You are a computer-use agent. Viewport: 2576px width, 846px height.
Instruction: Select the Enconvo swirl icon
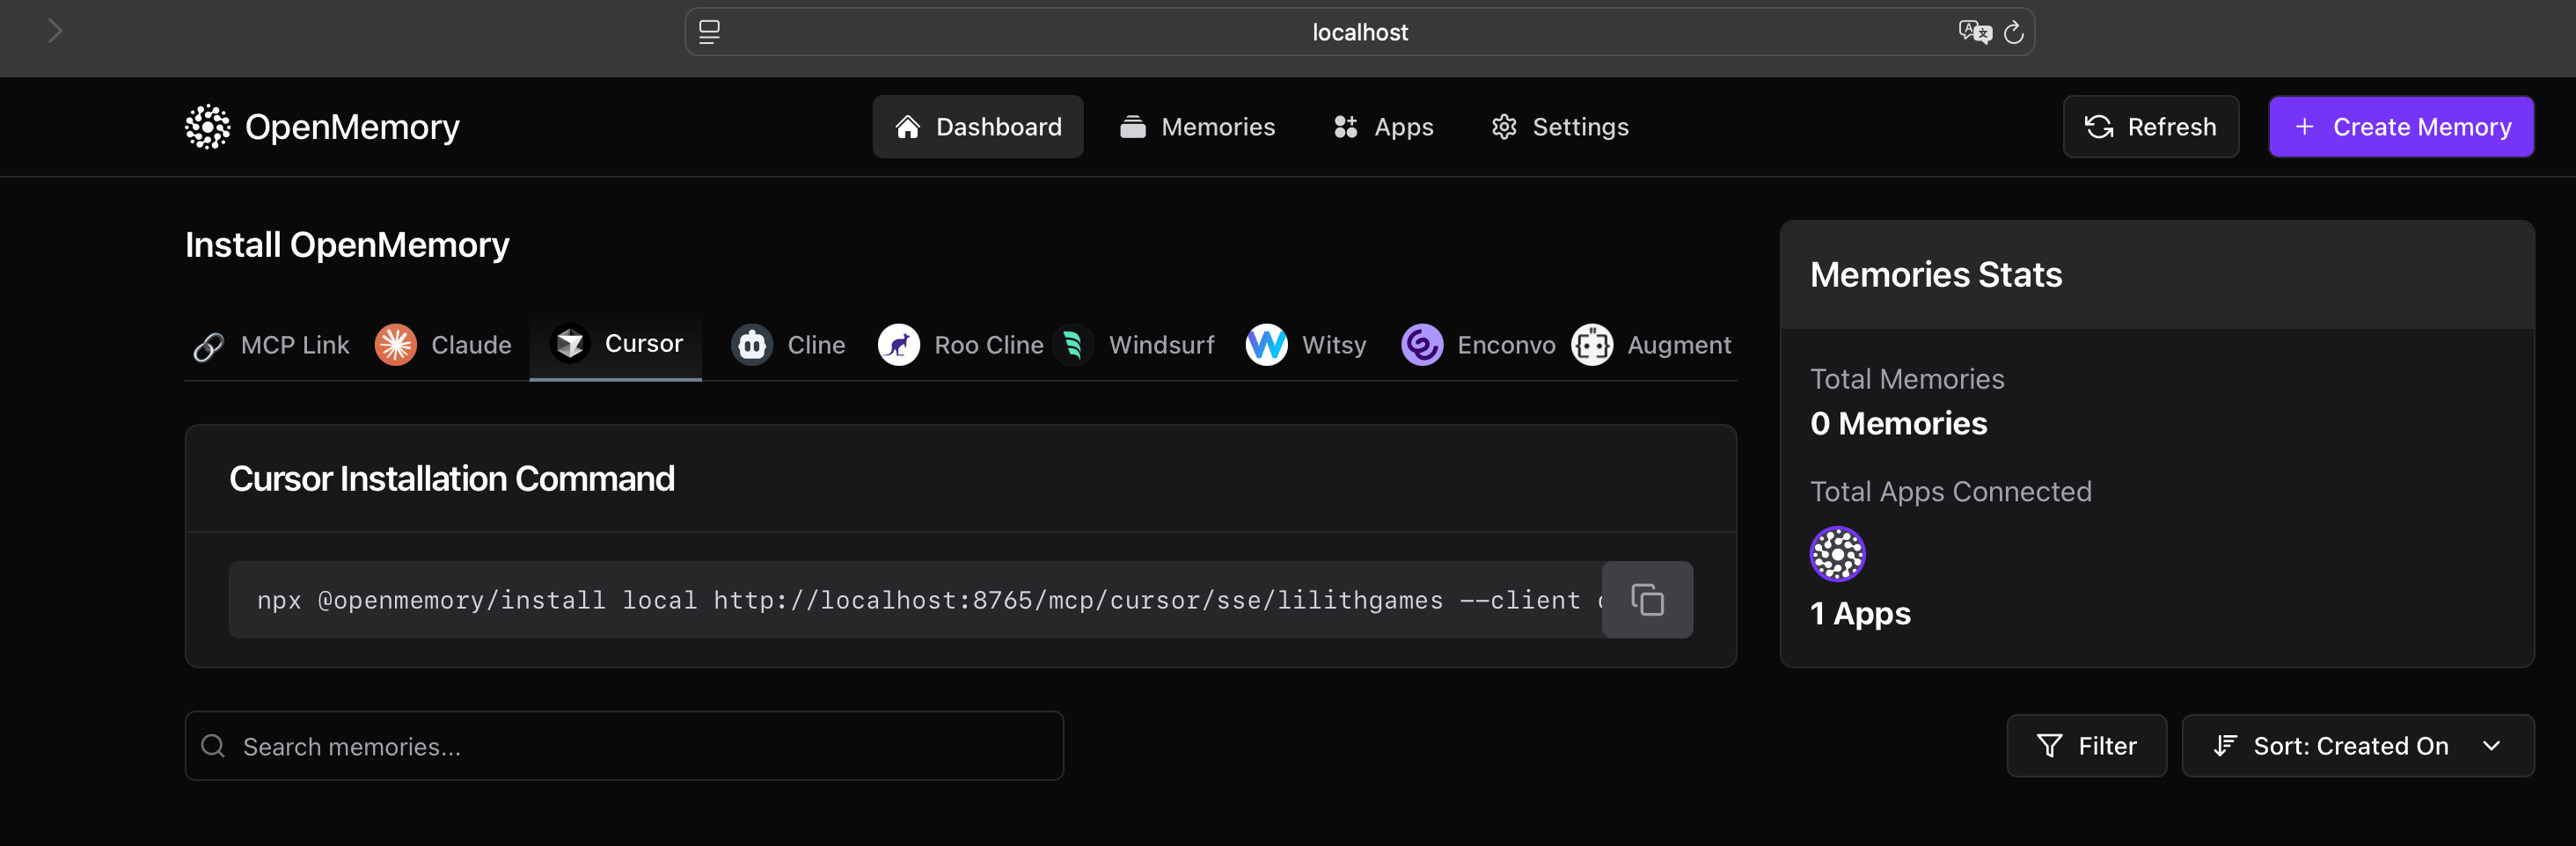[1421, 344]
